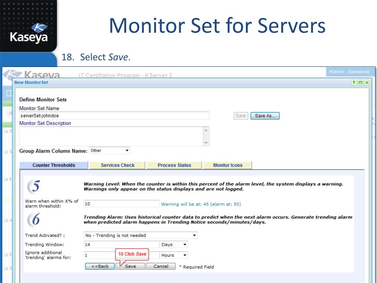Edit the Trending Window value field
Image resolution: width=377 pixels, height=283 pixels.
121,245
